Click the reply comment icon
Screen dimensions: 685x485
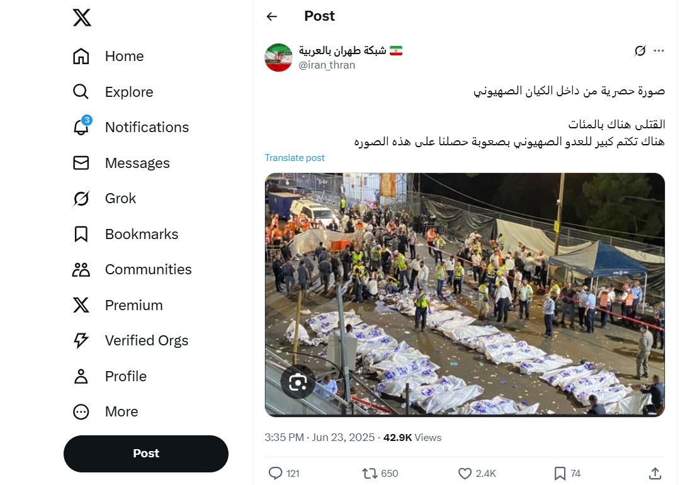(275, 473)
